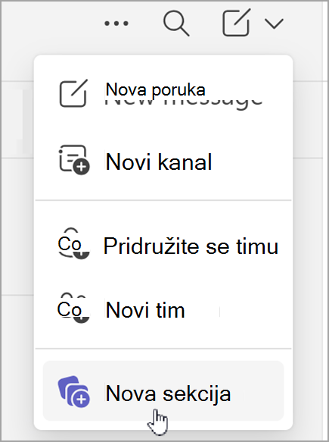This screenshot has width=329, height=442.
Task: Click the plus badge on Novi kanal icon
Action: coord(81,167)
